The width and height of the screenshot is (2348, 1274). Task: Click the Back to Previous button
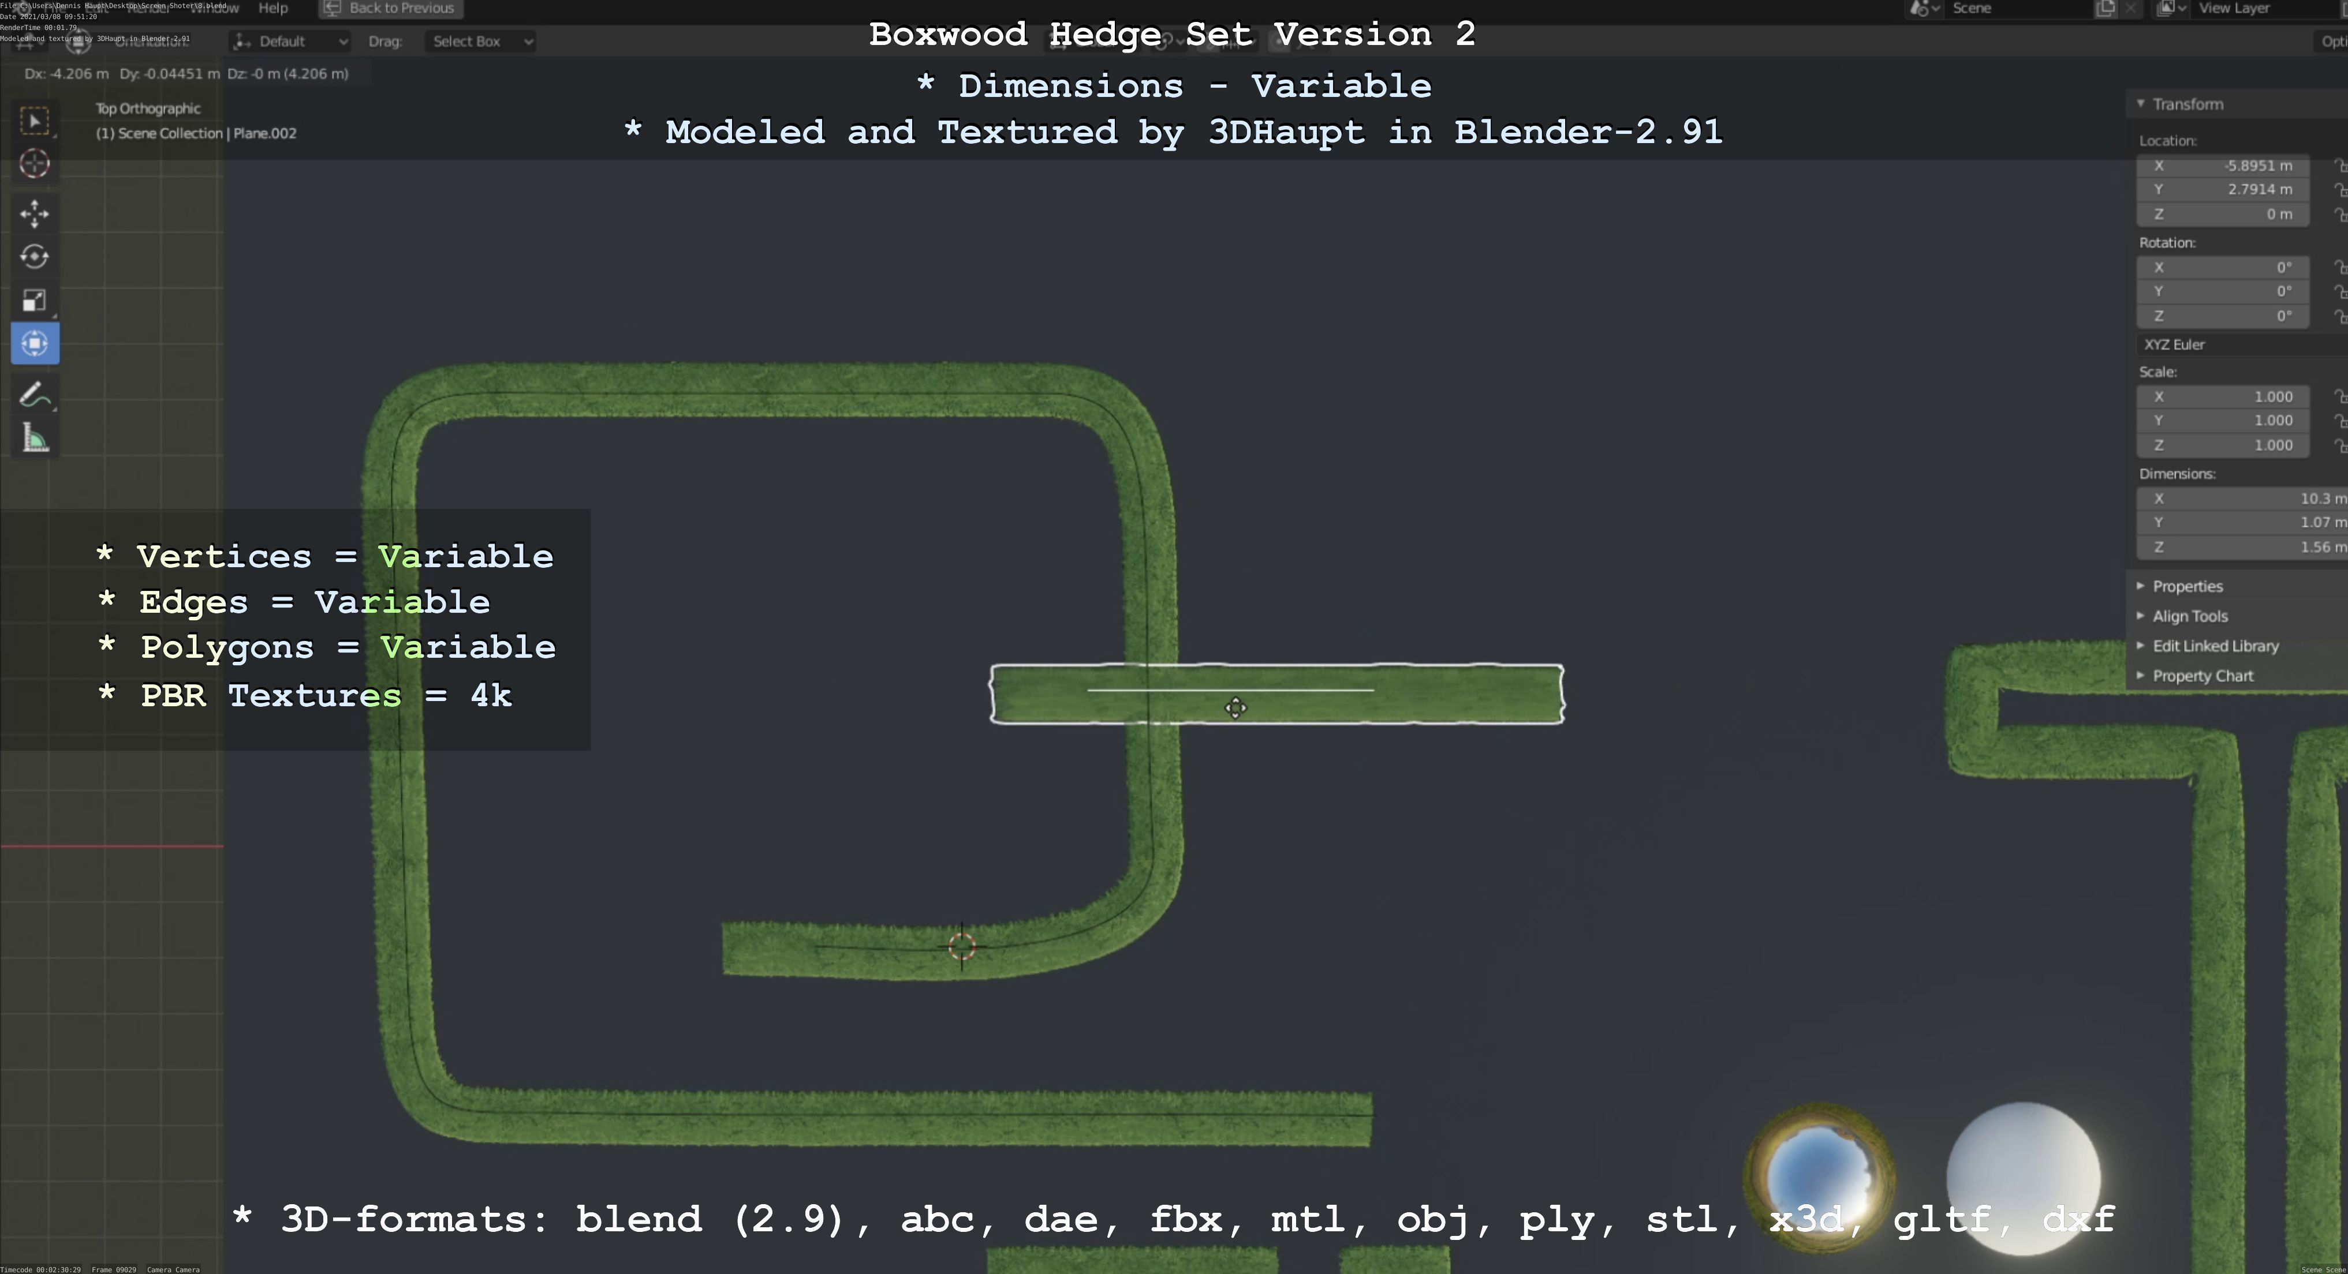[x=391, y=8]
